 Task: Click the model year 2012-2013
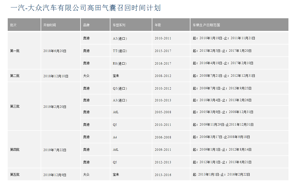click(x=163, y=162)
